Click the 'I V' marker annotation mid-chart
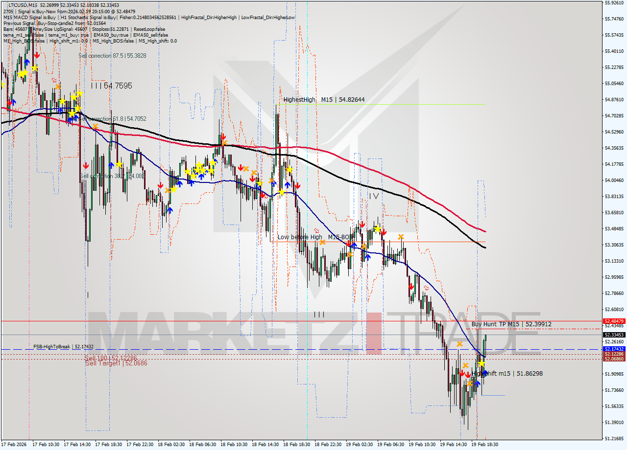The image size is (627, 450). click(x=373, y=197)
